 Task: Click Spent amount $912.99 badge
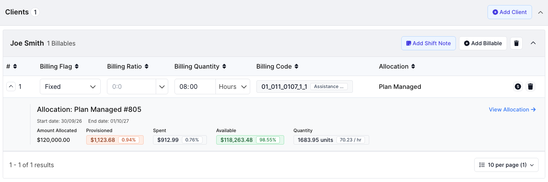[x=180, y=140]
